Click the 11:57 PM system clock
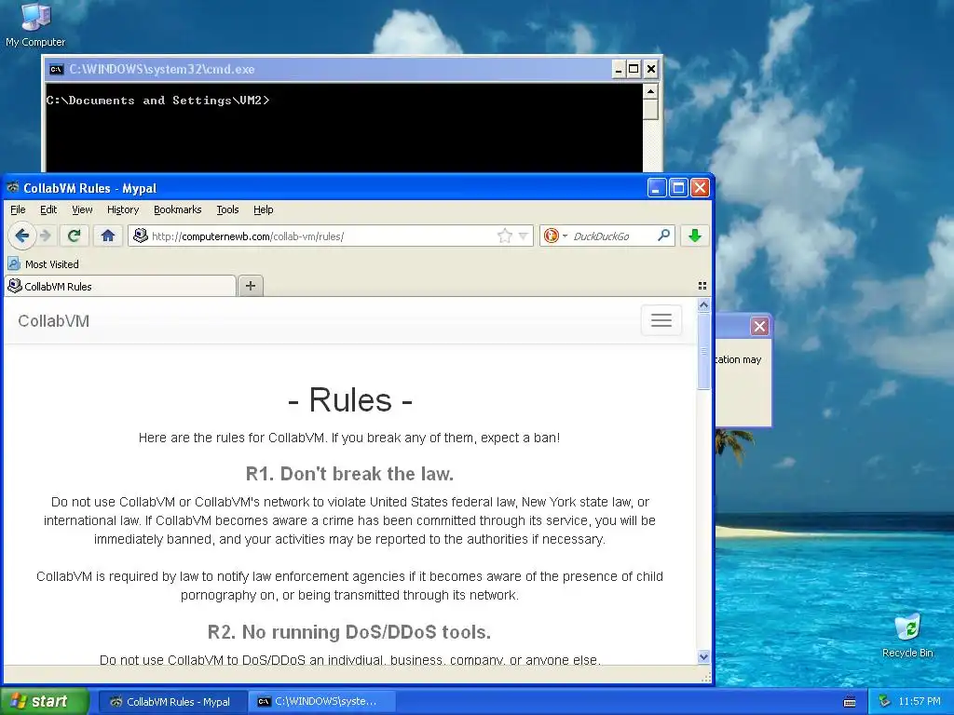This screenshot has height=715, width=954. (920, 702)
